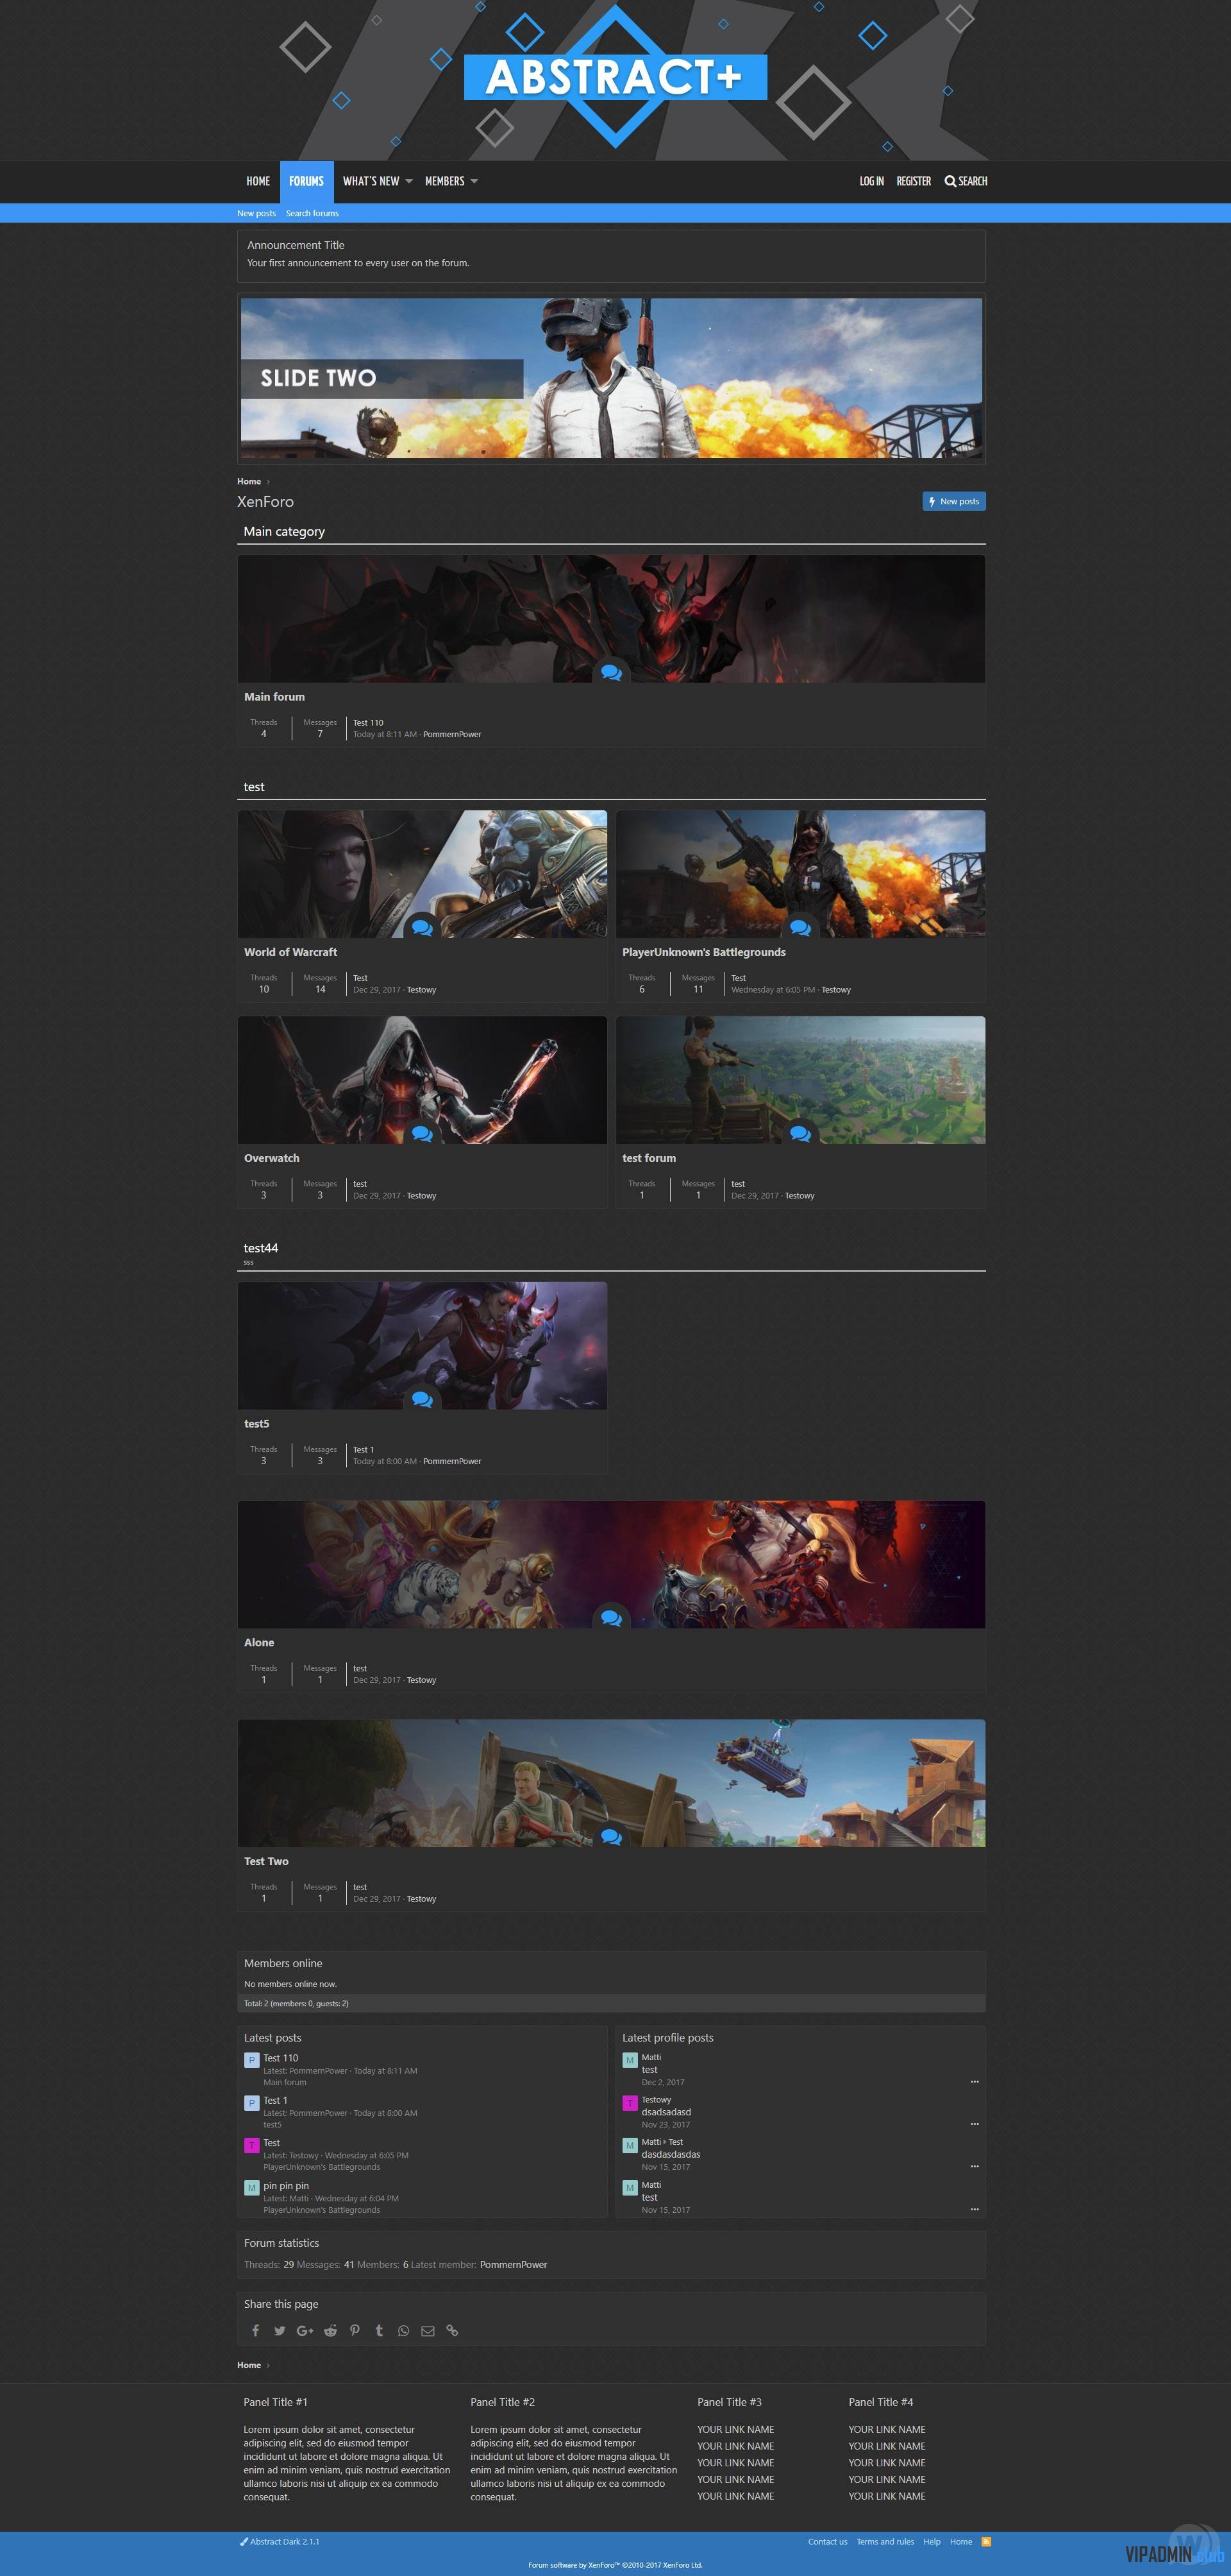Image resolution: width=1231 pixels, height=2576 pixels.
Task: Click the Twitter share icon
Action: tap(280, 2330)
